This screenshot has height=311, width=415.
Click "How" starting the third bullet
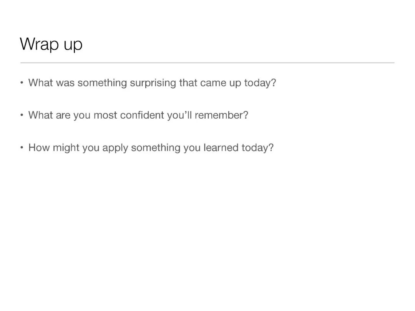39,147
